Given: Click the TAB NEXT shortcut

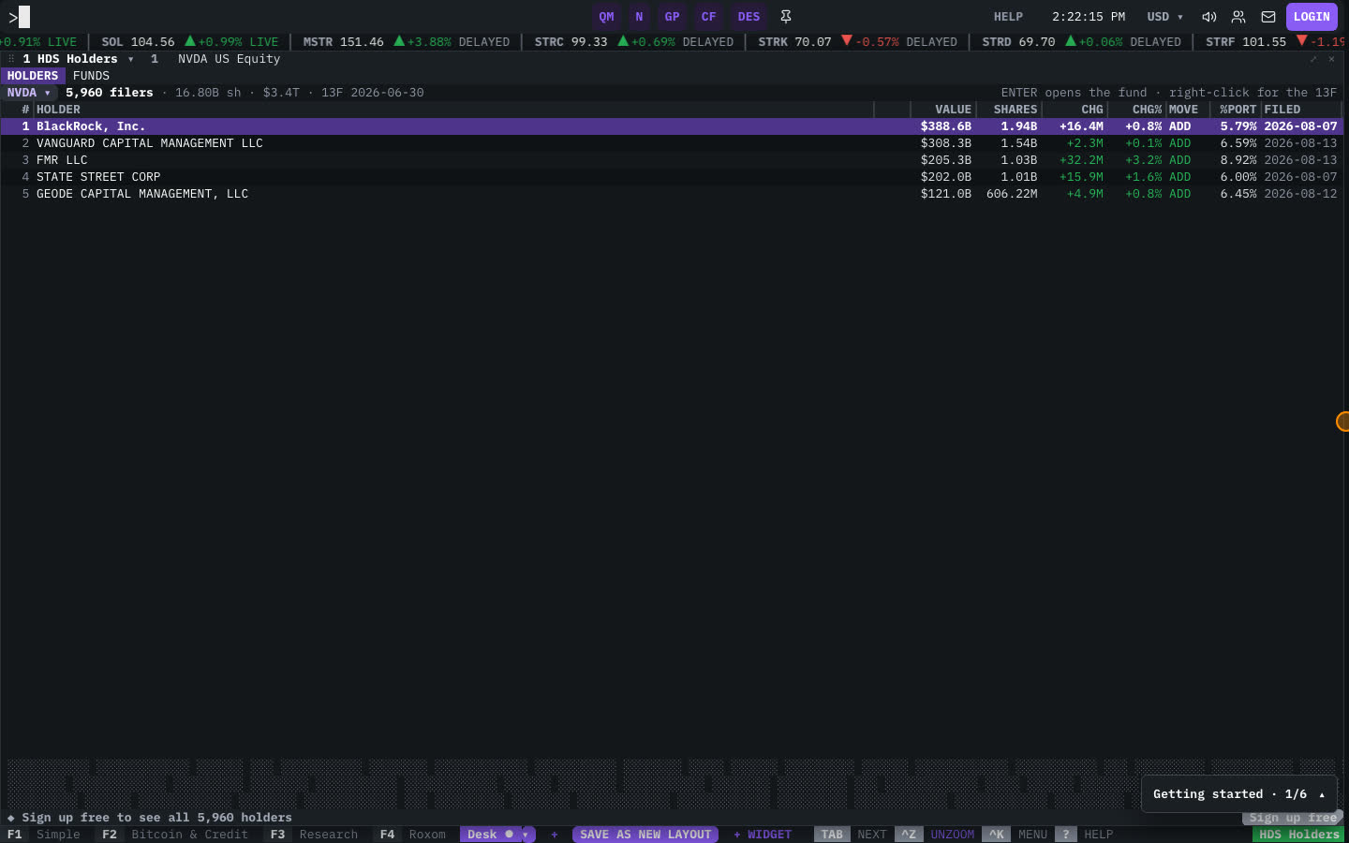Looking at the screenshot, I should click(x=851, y=835).
